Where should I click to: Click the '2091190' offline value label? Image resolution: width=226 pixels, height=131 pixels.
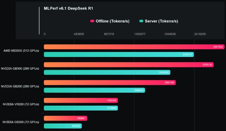(x=170, y=83)
